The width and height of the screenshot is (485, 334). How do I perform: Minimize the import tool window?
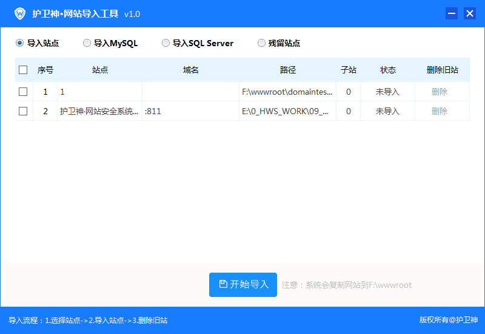coord(452,13)
